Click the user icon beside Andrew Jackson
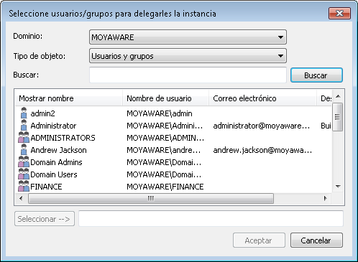 [x=24, y=150]
